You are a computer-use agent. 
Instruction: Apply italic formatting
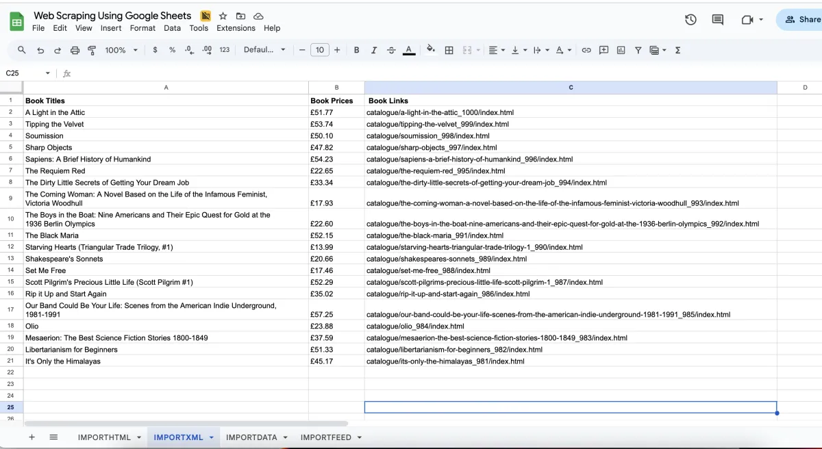pyautogui.click(x=374, y=50)
